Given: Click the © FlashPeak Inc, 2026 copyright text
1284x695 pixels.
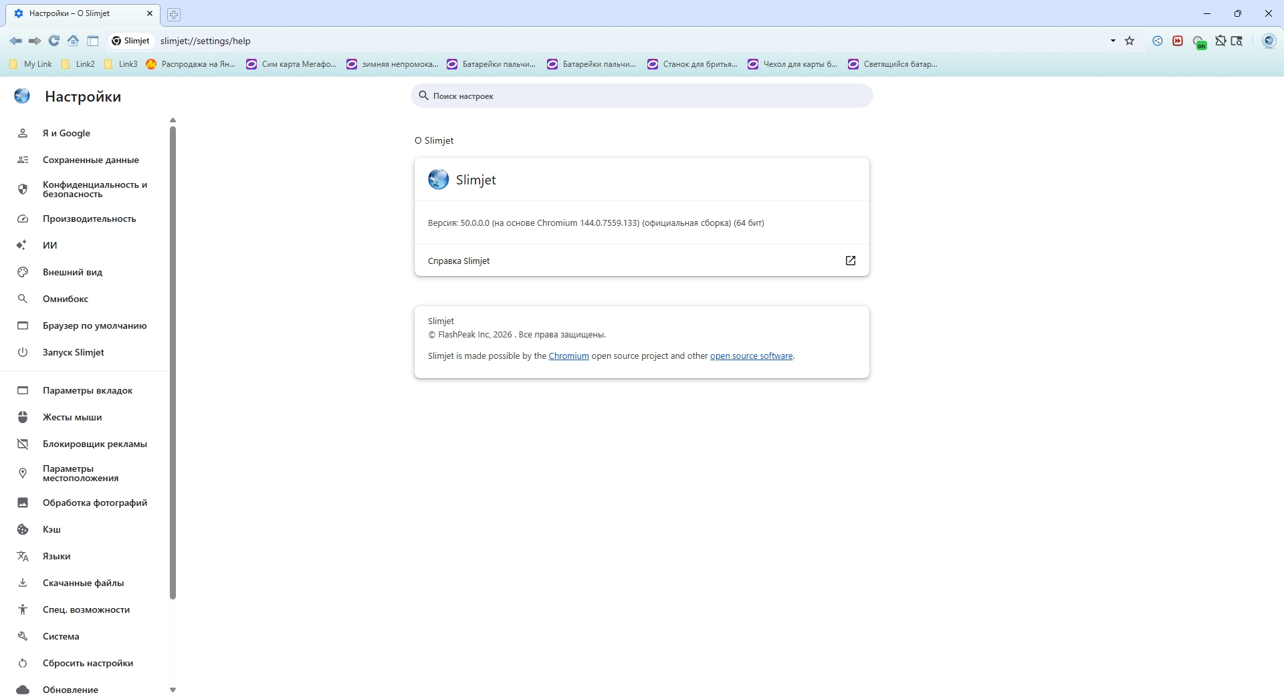Looking at the screenshot, I should tap(517, 335).
